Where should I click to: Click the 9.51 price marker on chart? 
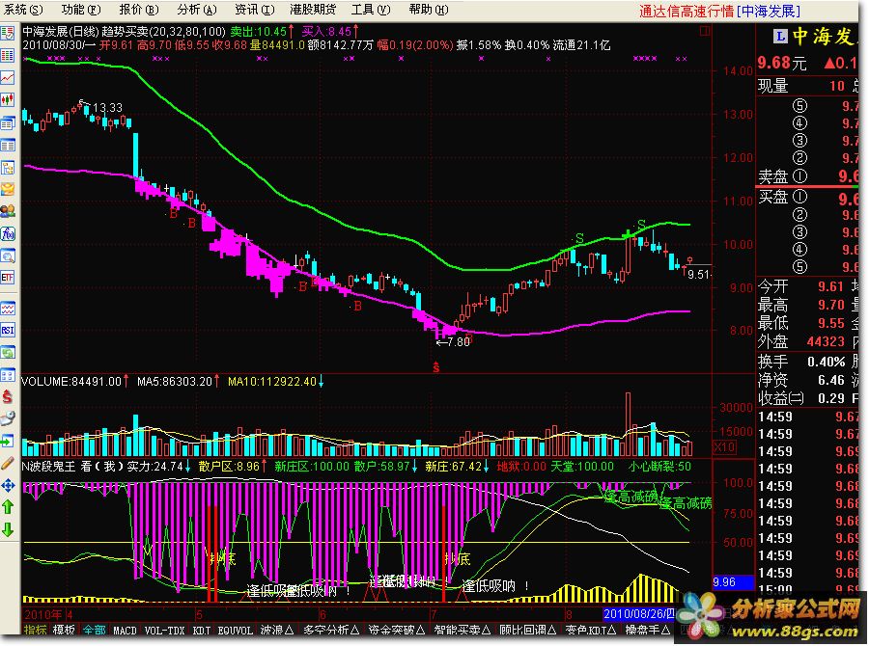(698, 275)
